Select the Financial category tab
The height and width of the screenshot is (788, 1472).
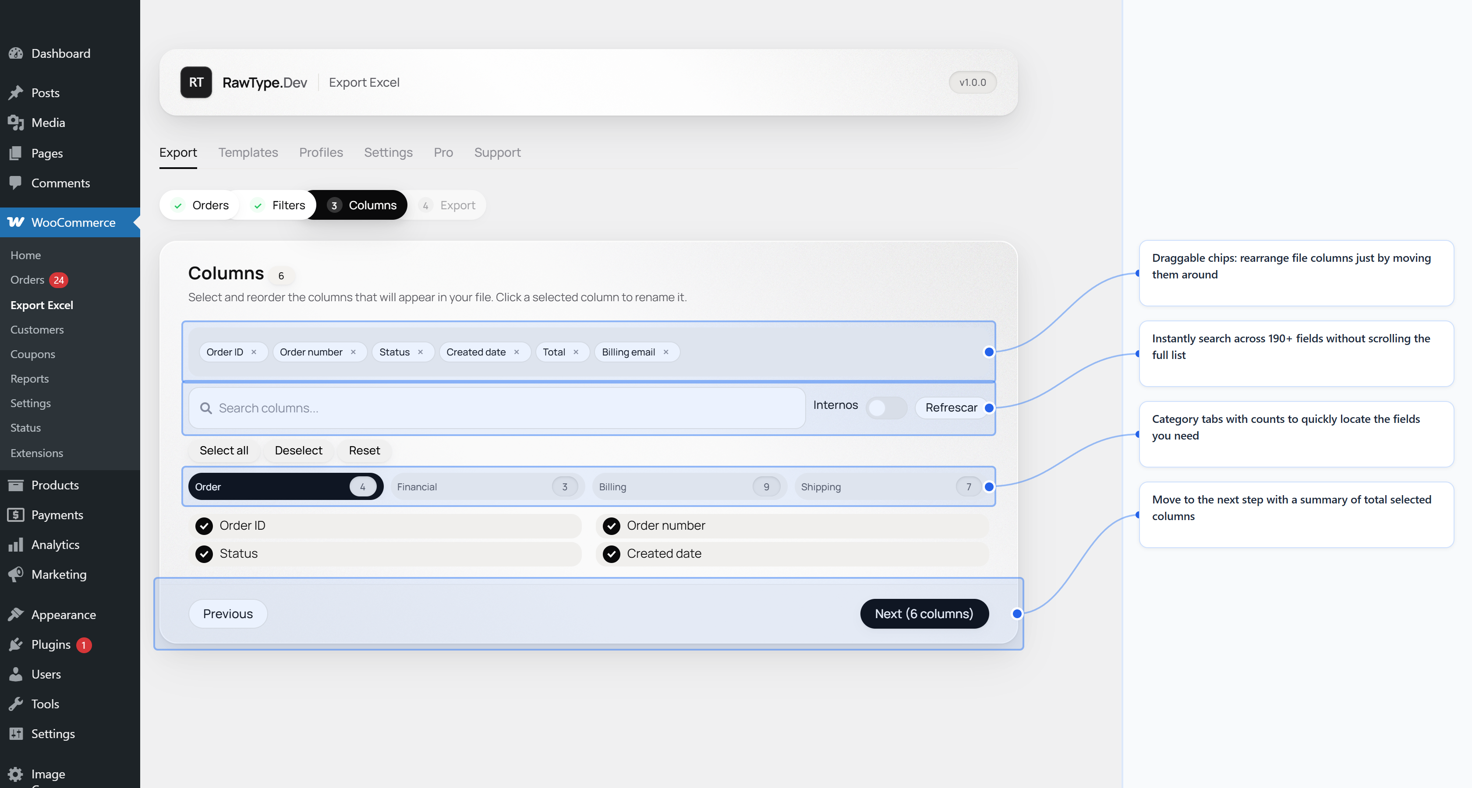coord(488,486)
